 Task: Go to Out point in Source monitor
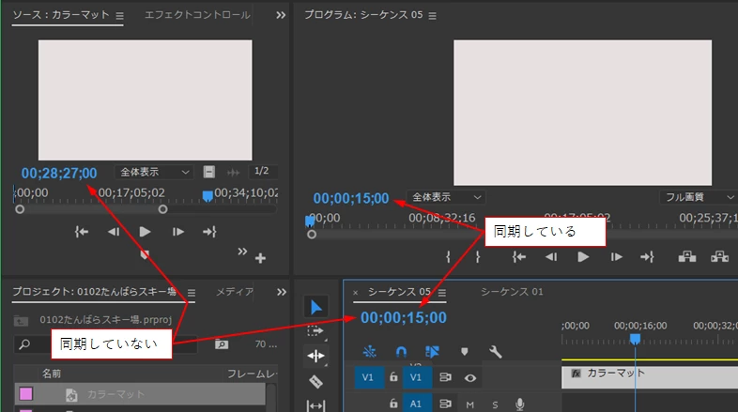[x=209, y=232]
